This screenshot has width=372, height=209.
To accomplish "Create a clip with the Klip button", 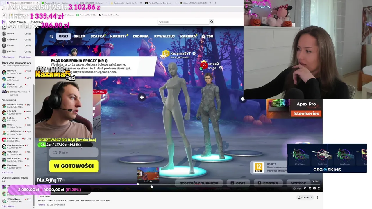I will click(x=297, y=188).
